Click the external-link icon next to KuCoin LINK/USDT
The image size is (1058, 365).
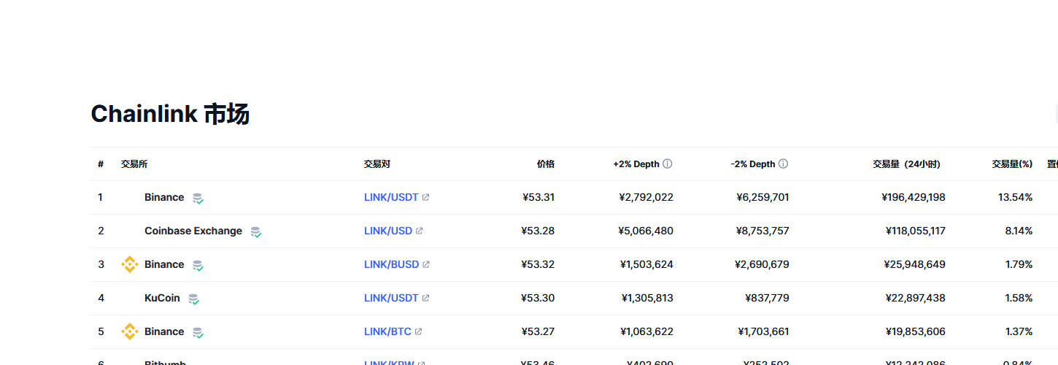(426, 298)
